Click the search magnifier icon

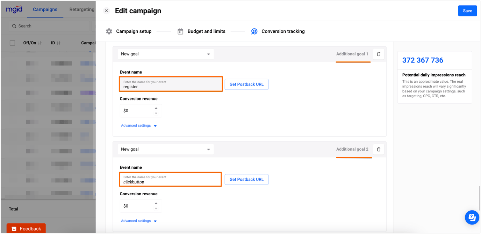click(14, 26)
